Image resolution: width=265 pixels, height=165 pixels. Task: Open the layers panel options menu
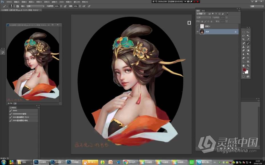point(239,11)
